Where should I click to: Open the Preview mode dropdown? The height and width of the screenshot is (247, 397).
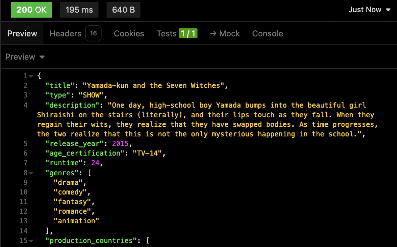(x=25, y=57)
